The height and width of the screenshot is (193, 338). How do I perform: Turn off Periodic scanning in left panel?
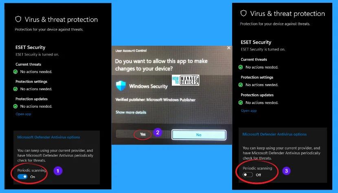click(22, 177)
